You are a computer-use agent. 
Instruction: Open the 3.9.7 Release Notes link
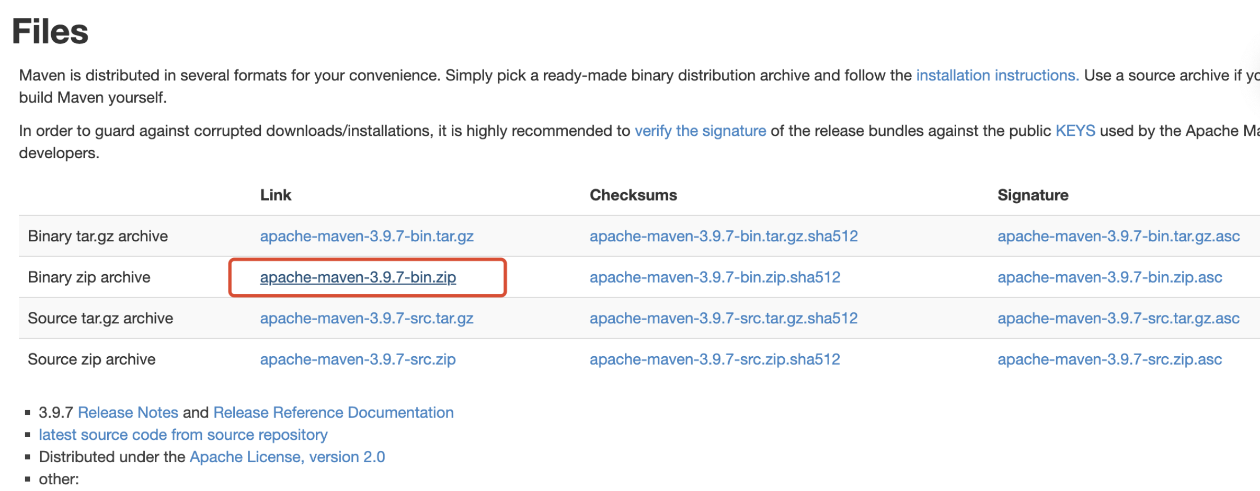pyautogui.click(x=128, y=413)
